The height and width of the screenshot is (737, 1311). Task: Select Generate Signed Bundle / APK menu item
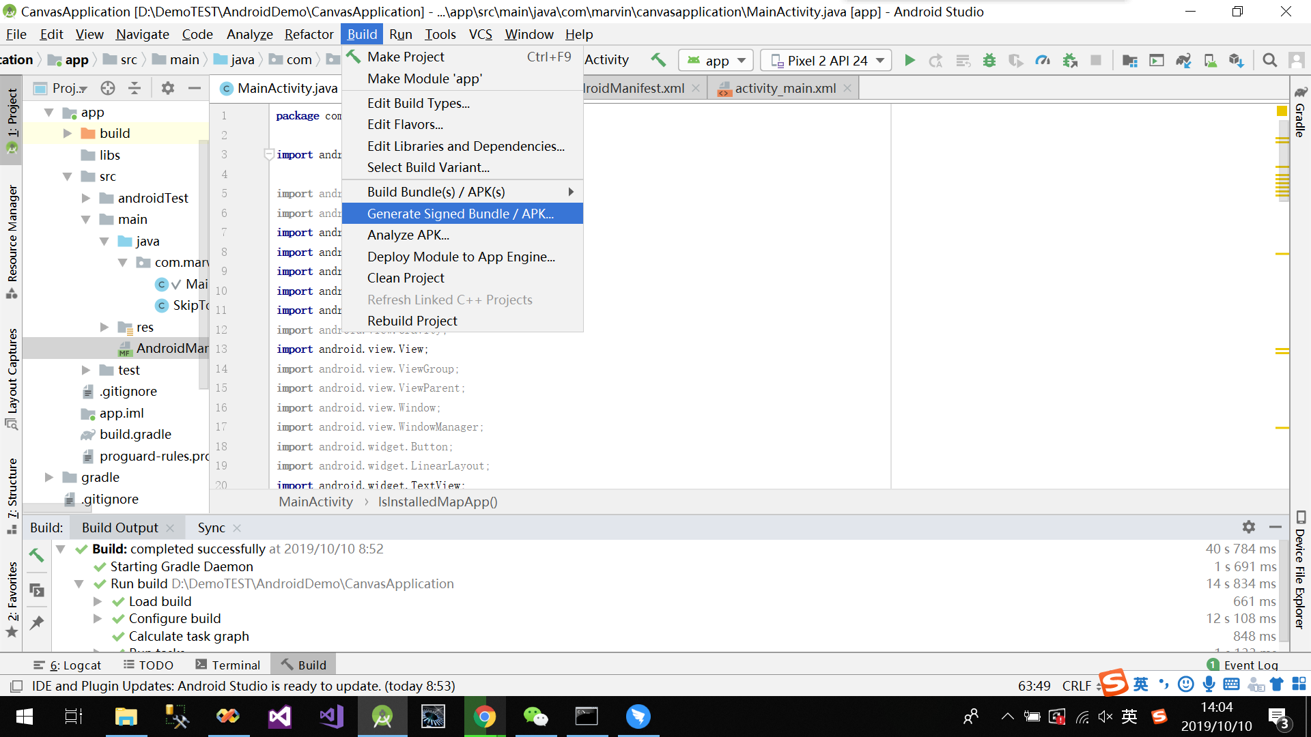tap(461, 214)
